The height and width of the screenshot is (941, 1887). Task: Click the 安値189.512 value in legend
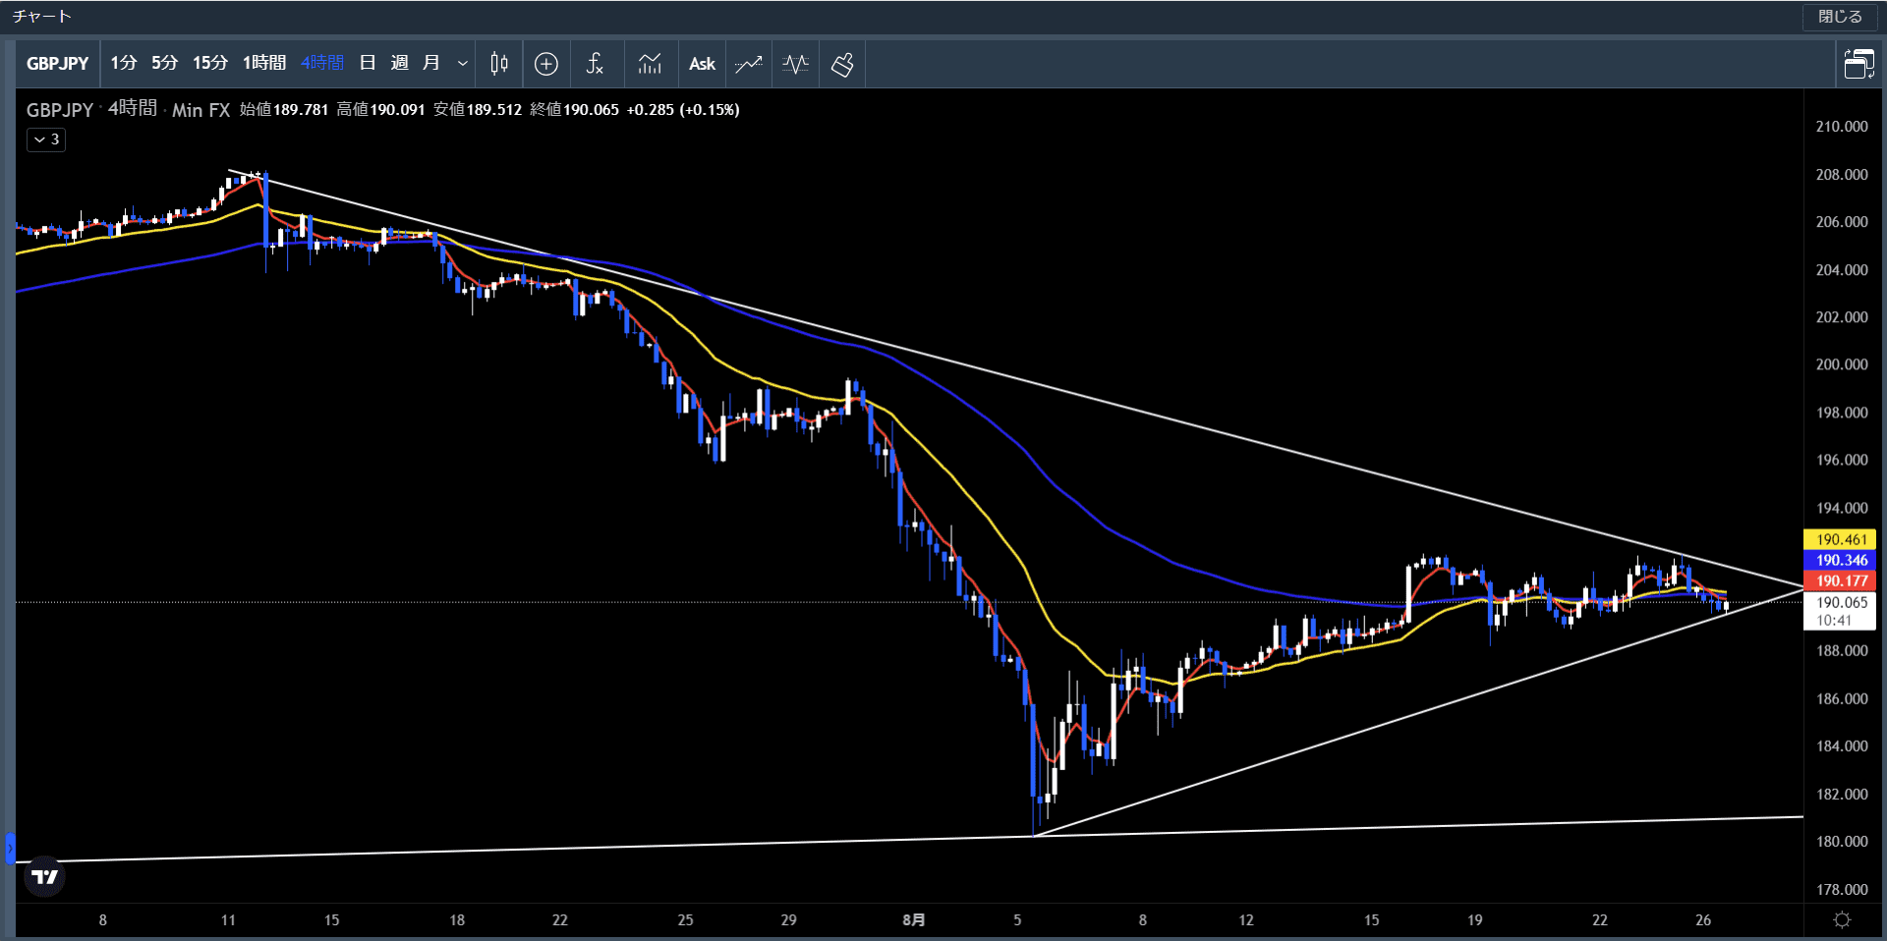tap(478, 110)
